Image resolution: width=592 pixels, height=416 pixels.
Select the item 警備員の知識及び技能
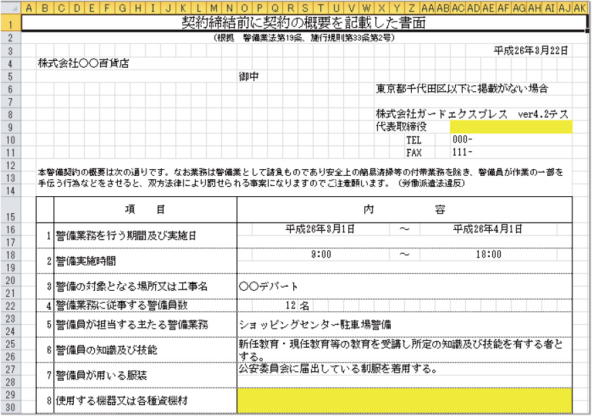coord(106,350)
